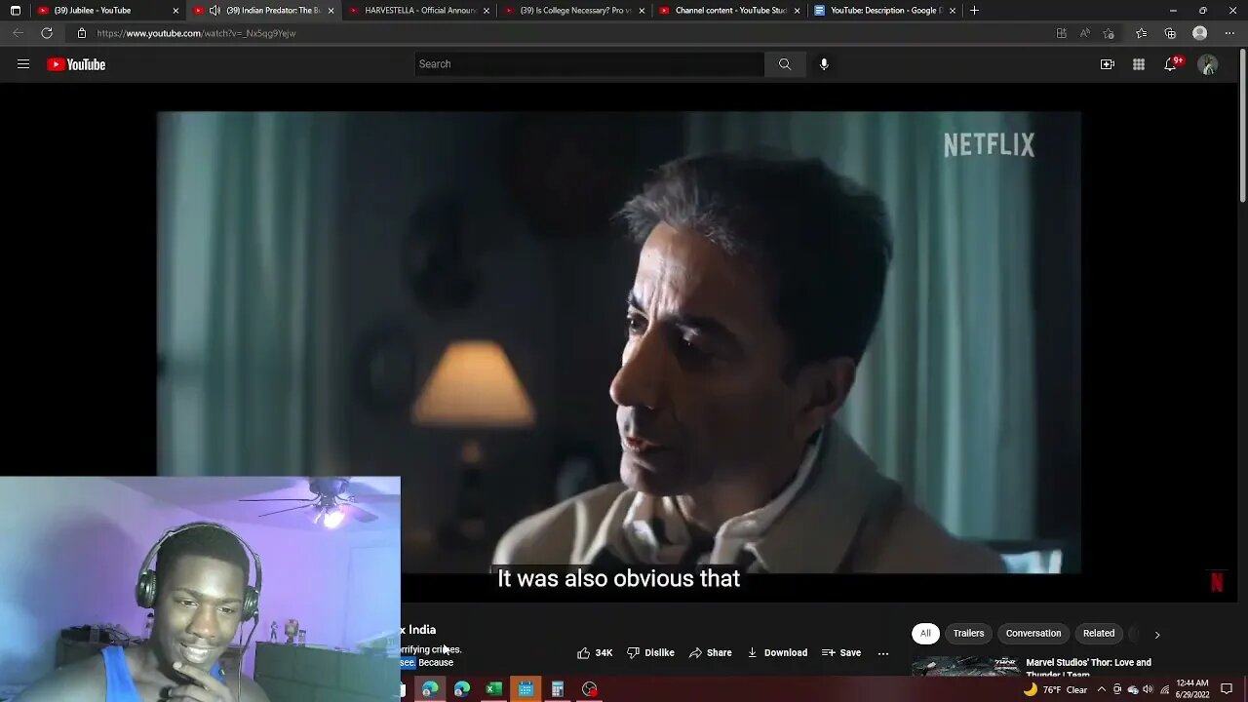View site info via padlock icon
The height and width of the screenshot is (702, 1248).
tap(81, 33)
